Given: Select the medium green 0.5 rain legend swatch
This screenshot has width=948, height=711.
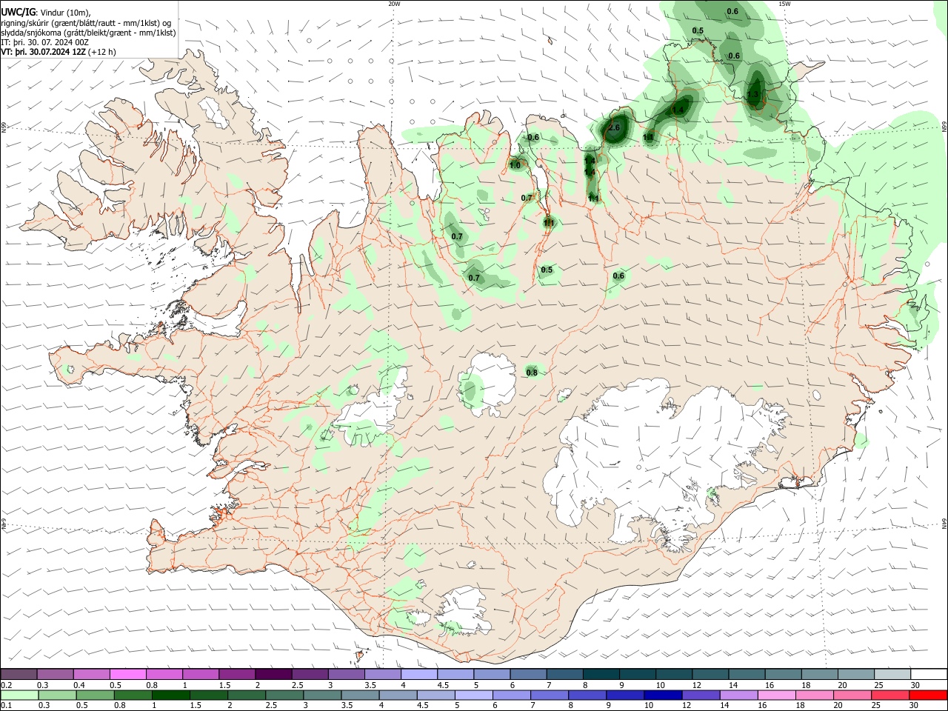Looking at the screenshot, I should click(x=95, y=695).
